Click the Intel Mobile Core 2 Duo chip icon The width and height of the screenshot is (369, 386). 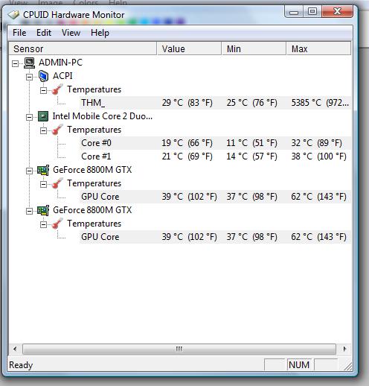click(43, 116)
